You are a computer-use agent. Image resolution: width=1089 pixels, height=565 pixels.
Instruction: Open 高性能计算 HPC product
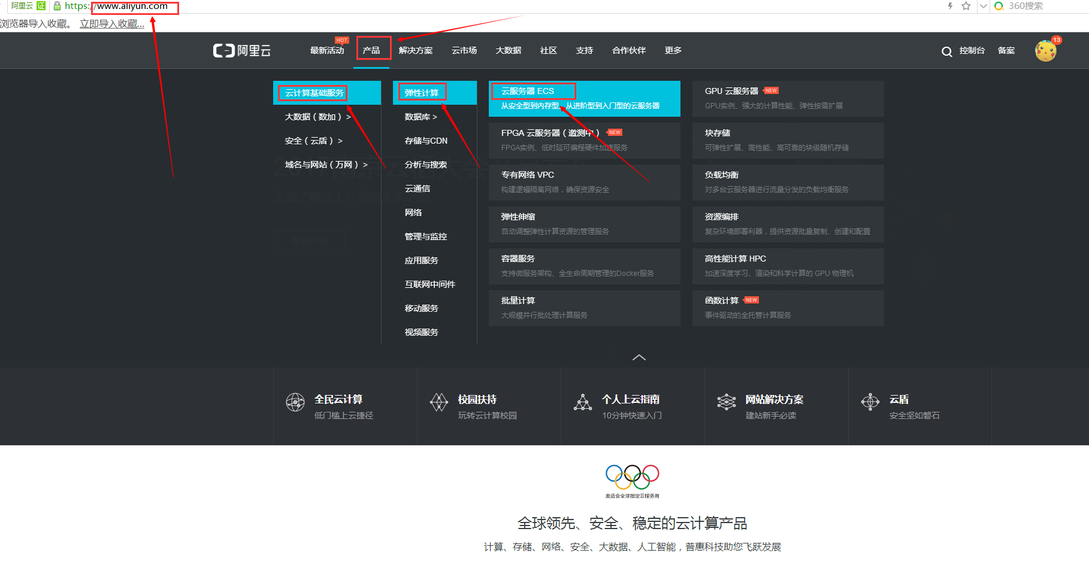(788, 266)
